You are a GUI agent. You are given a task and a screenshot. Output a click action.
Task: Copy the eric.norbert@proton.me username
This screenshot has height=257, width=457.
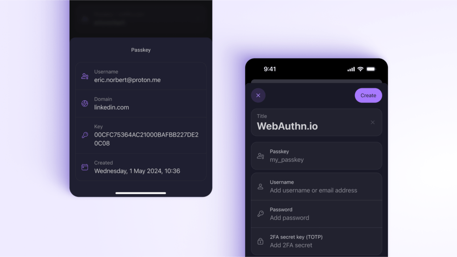(x=127, y=80)
